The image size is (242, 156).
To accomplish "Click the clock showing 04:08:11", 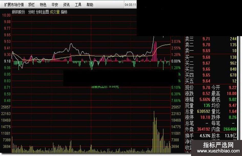I will tap(131, 5).
